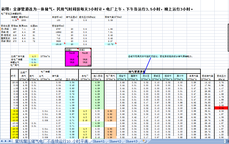Select the yellow 4.5 cell beside 处理厂来气量
The image size is (229, 144).
34,57
